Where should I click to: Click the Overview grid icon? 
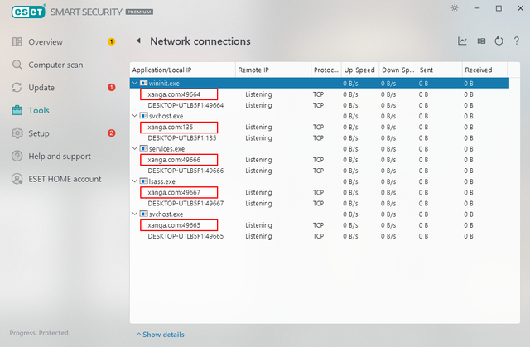click(x=17, y=42)
